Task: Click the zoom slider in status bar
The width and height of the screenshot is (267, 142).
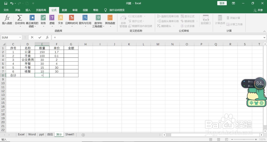Action: [244, 139]
